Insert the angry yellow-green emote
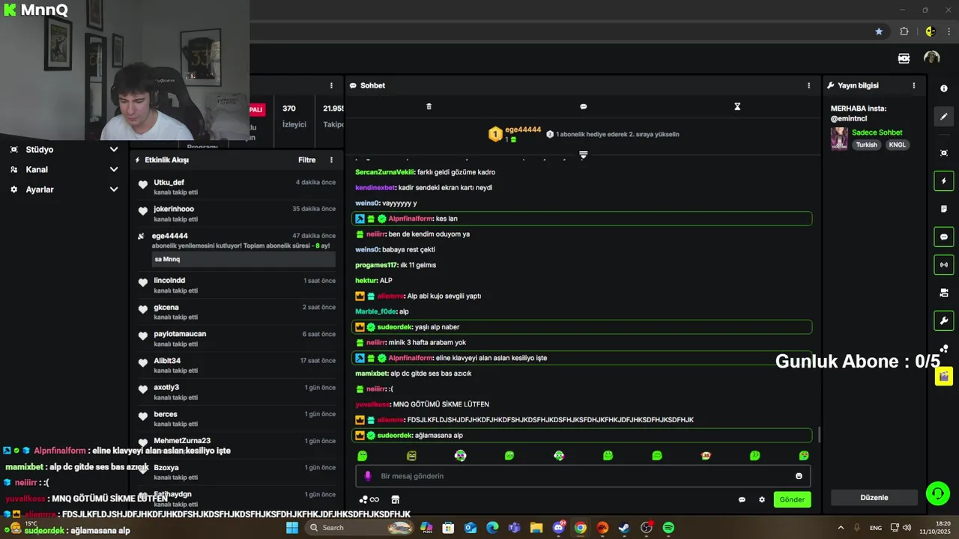This screenshot has width=959, height=539. 411,455
